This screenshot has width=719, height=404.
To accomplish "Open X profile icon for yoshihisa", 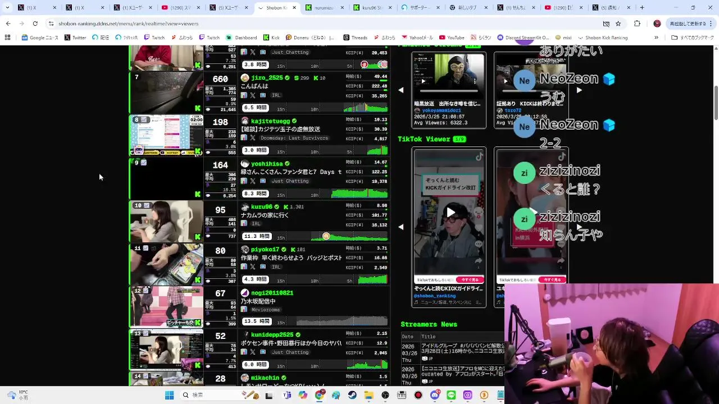I will (253, 181).
